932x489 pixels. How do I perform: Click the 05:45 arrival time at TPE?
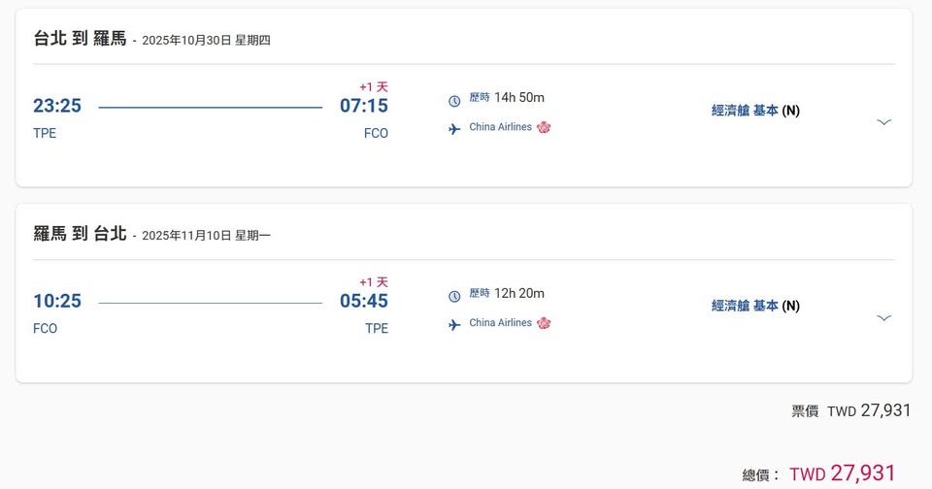pyautogui.click(x=364, y=302)
